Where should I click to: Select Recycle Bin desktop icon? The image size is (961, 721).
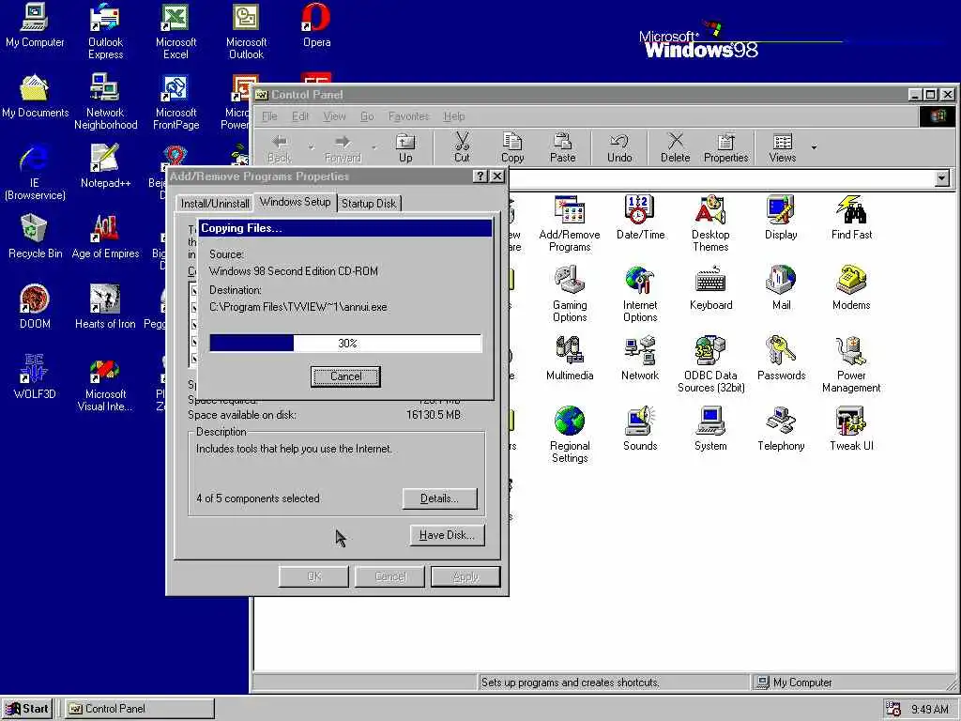click(x=35, y=237)
